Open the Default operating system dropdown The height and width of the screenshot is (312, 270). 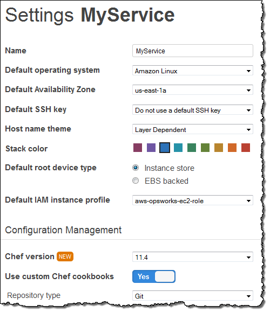click(192, 71)
